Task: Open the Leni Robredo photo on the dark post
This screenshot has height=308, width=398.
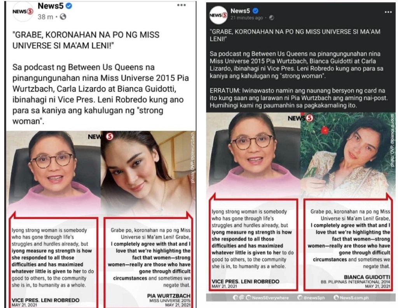Action: coord(253,155)
